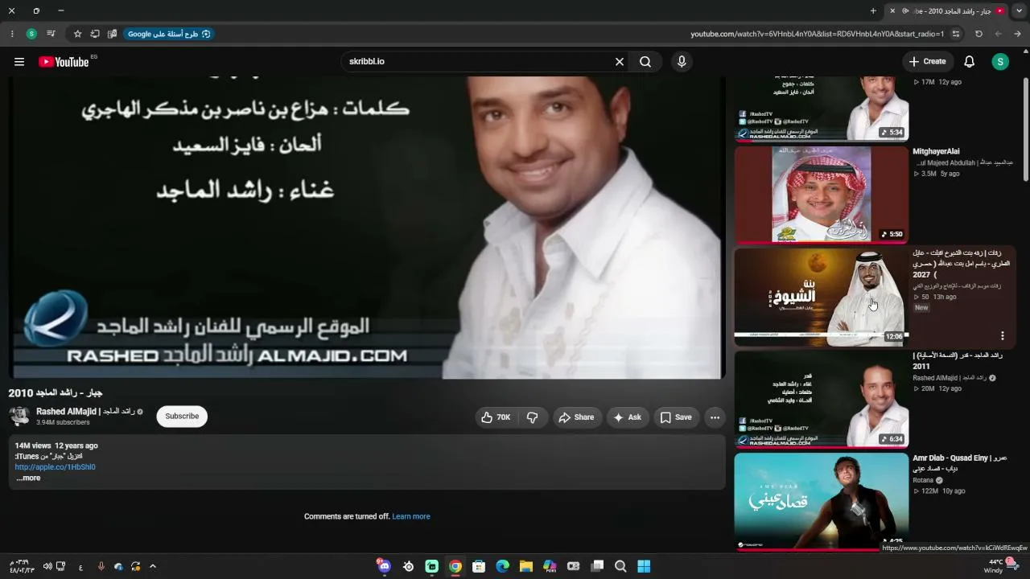Open the volume control in the tray
Screen dimensions: 1030x579
pyautogui.click(x=47, y=566)
